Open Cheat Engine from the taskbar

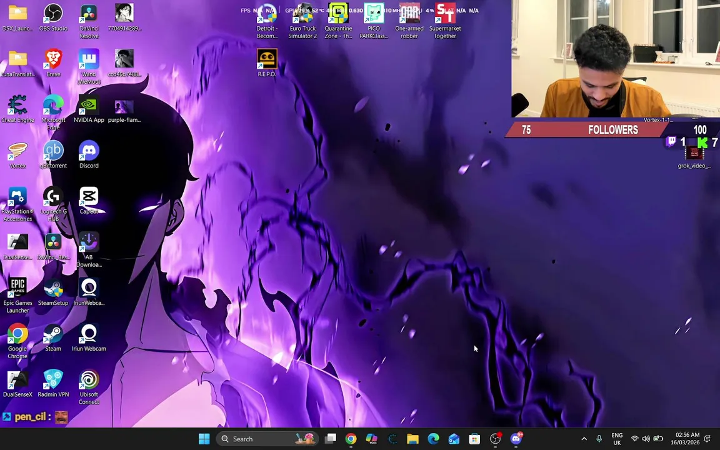coord(392,439)
